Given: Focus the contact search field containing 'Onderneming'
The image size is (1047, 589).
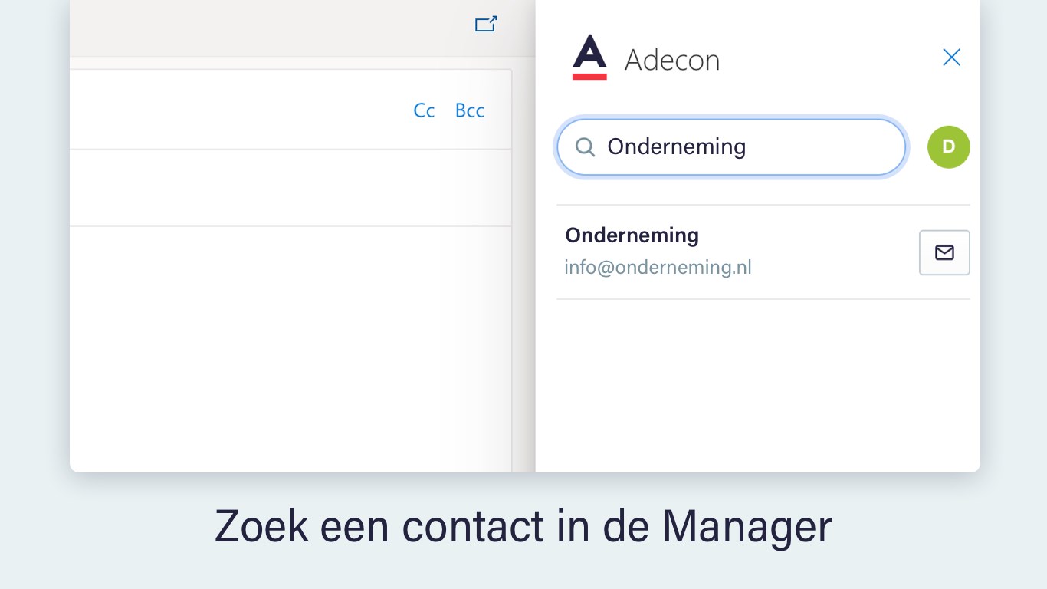Looking at the screenshot, I should click(743, 147).
